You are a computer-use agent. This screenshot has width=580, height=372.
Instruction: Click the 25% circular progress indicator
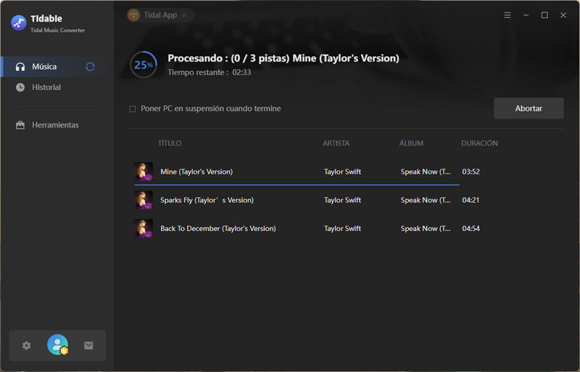[144, 64]
